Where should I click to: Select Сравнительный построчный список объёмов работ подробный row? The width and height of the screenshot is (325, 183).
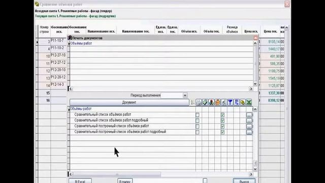click(120, 132)
